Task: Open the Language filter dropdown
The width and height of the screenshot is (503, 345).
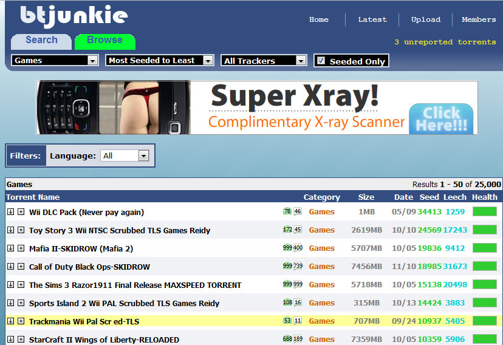Action: pyautogui.click(x=125, y=156)
